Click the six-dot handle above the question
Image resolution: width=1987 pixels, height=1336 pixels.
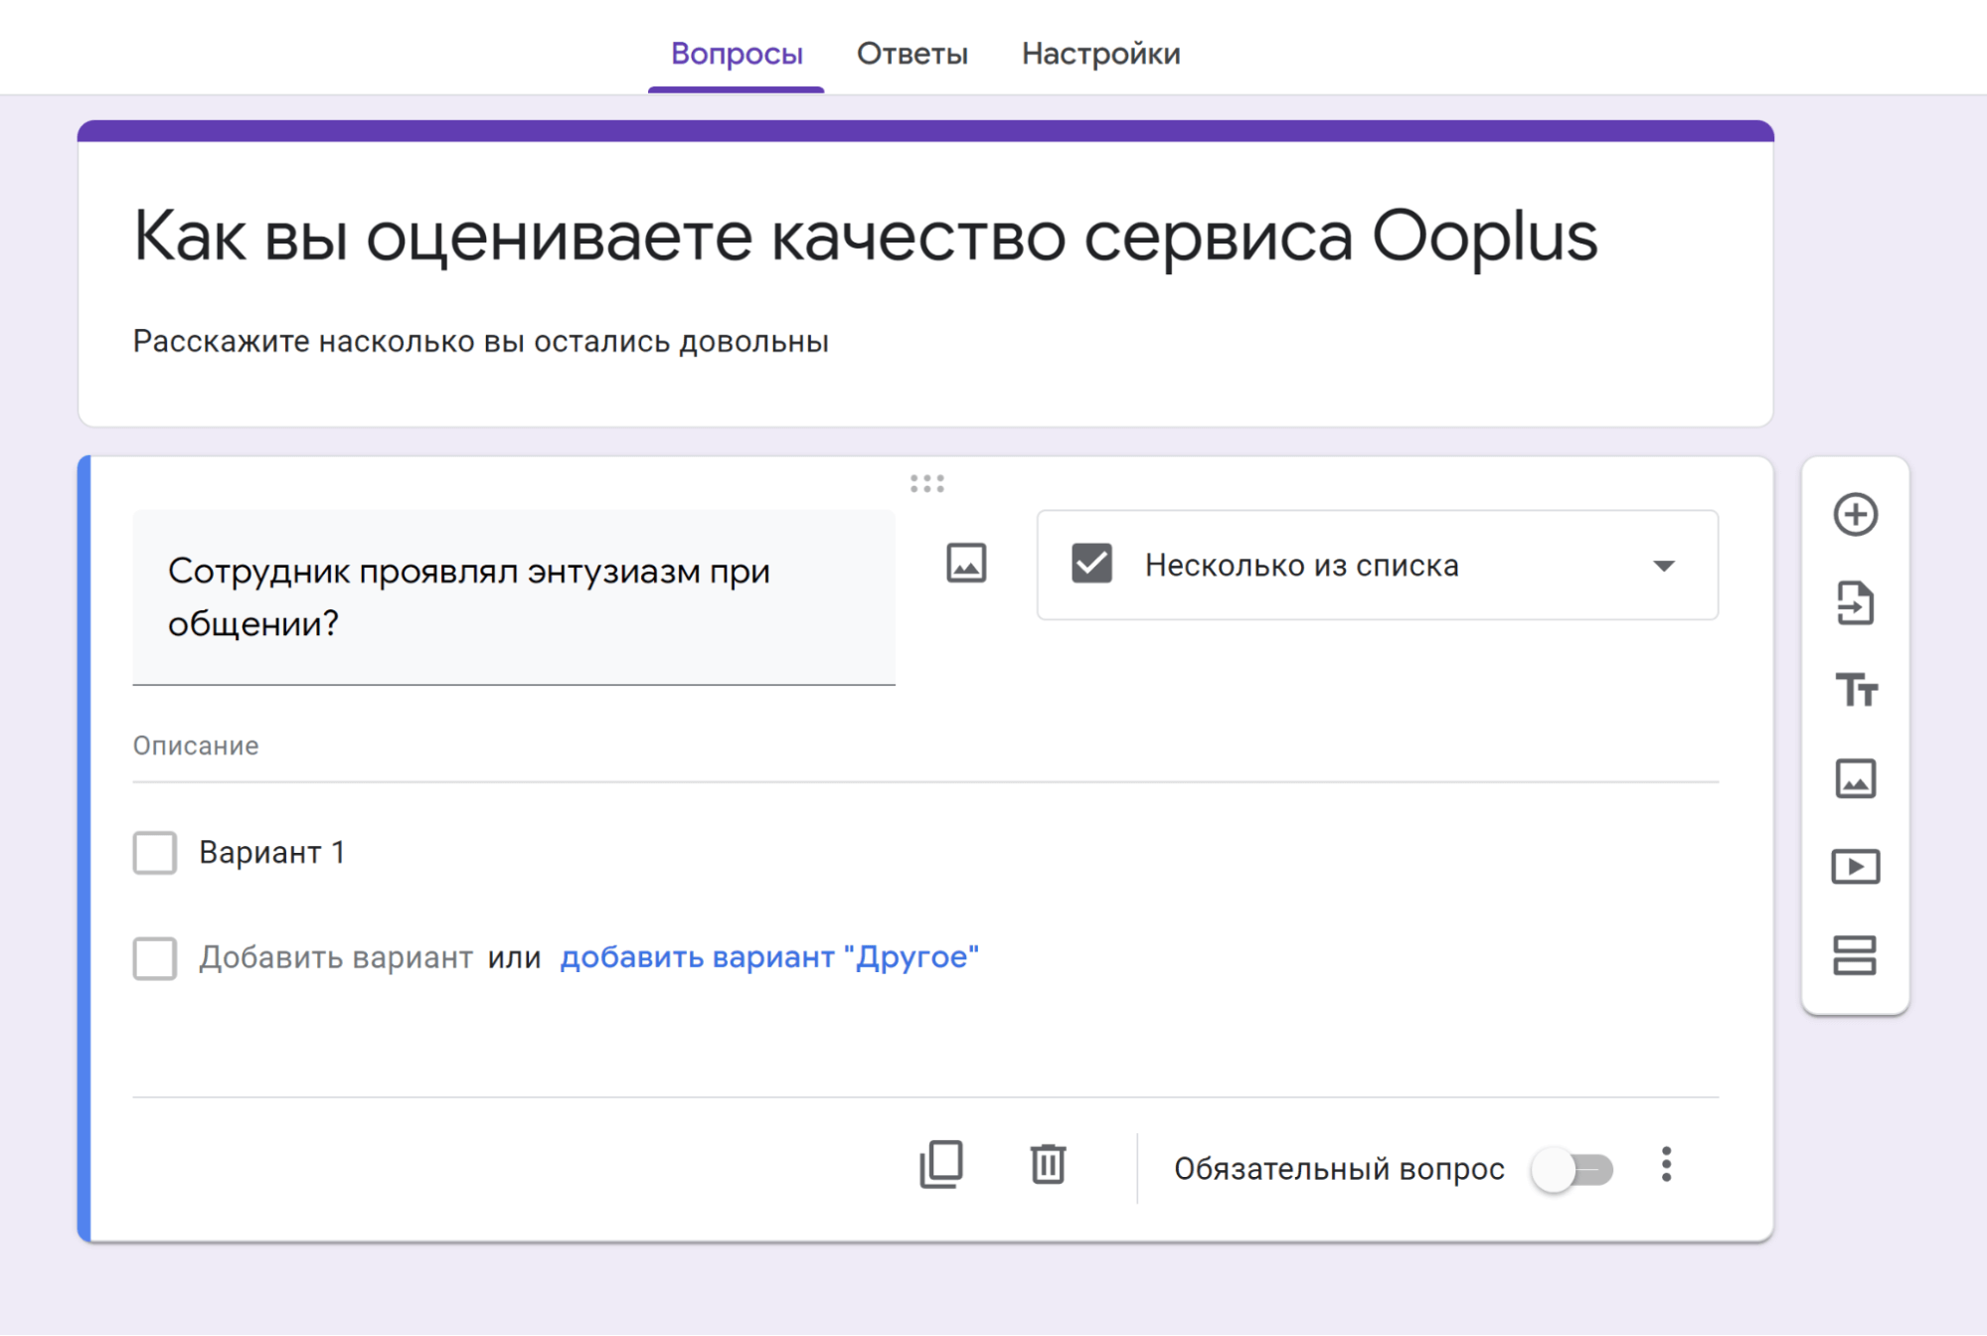pos(926,484)
